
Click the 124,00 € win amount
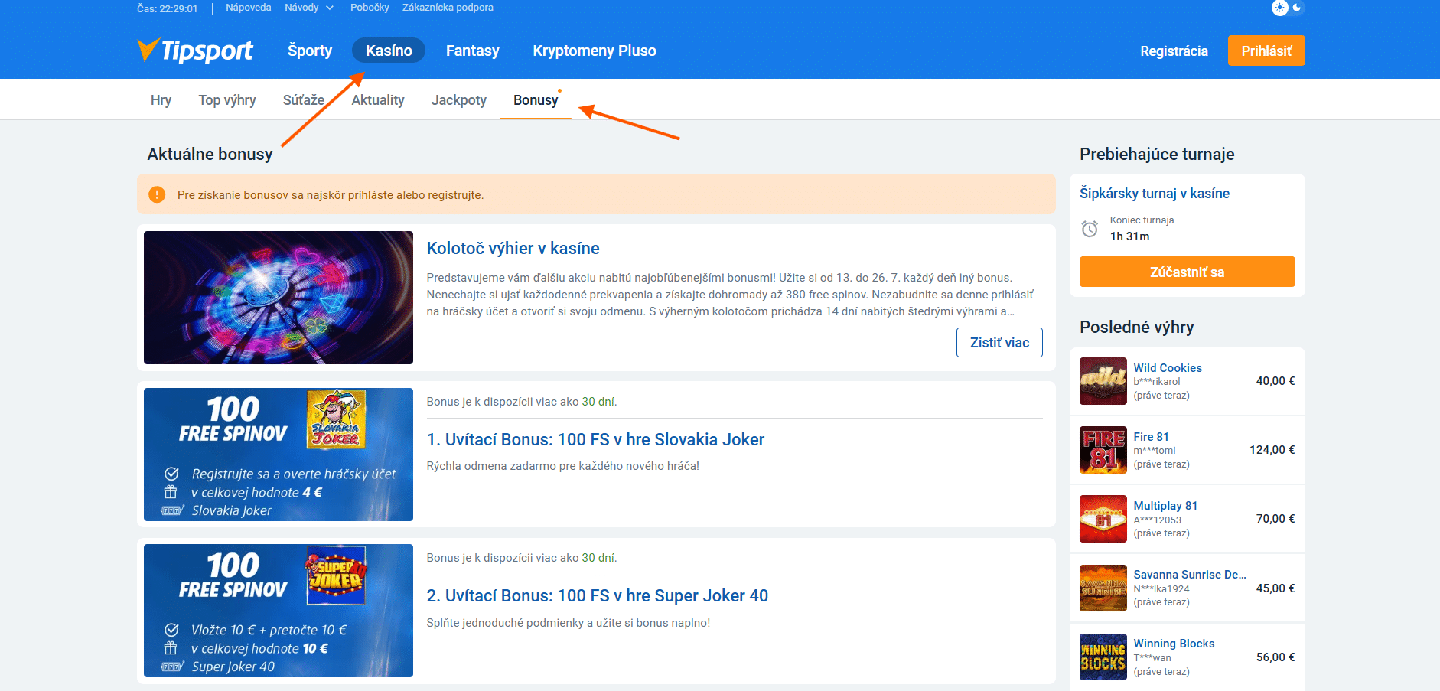tap(1272, 450)
